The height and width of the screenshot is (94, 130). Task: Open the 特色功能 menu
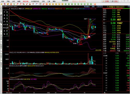(26, 1)
